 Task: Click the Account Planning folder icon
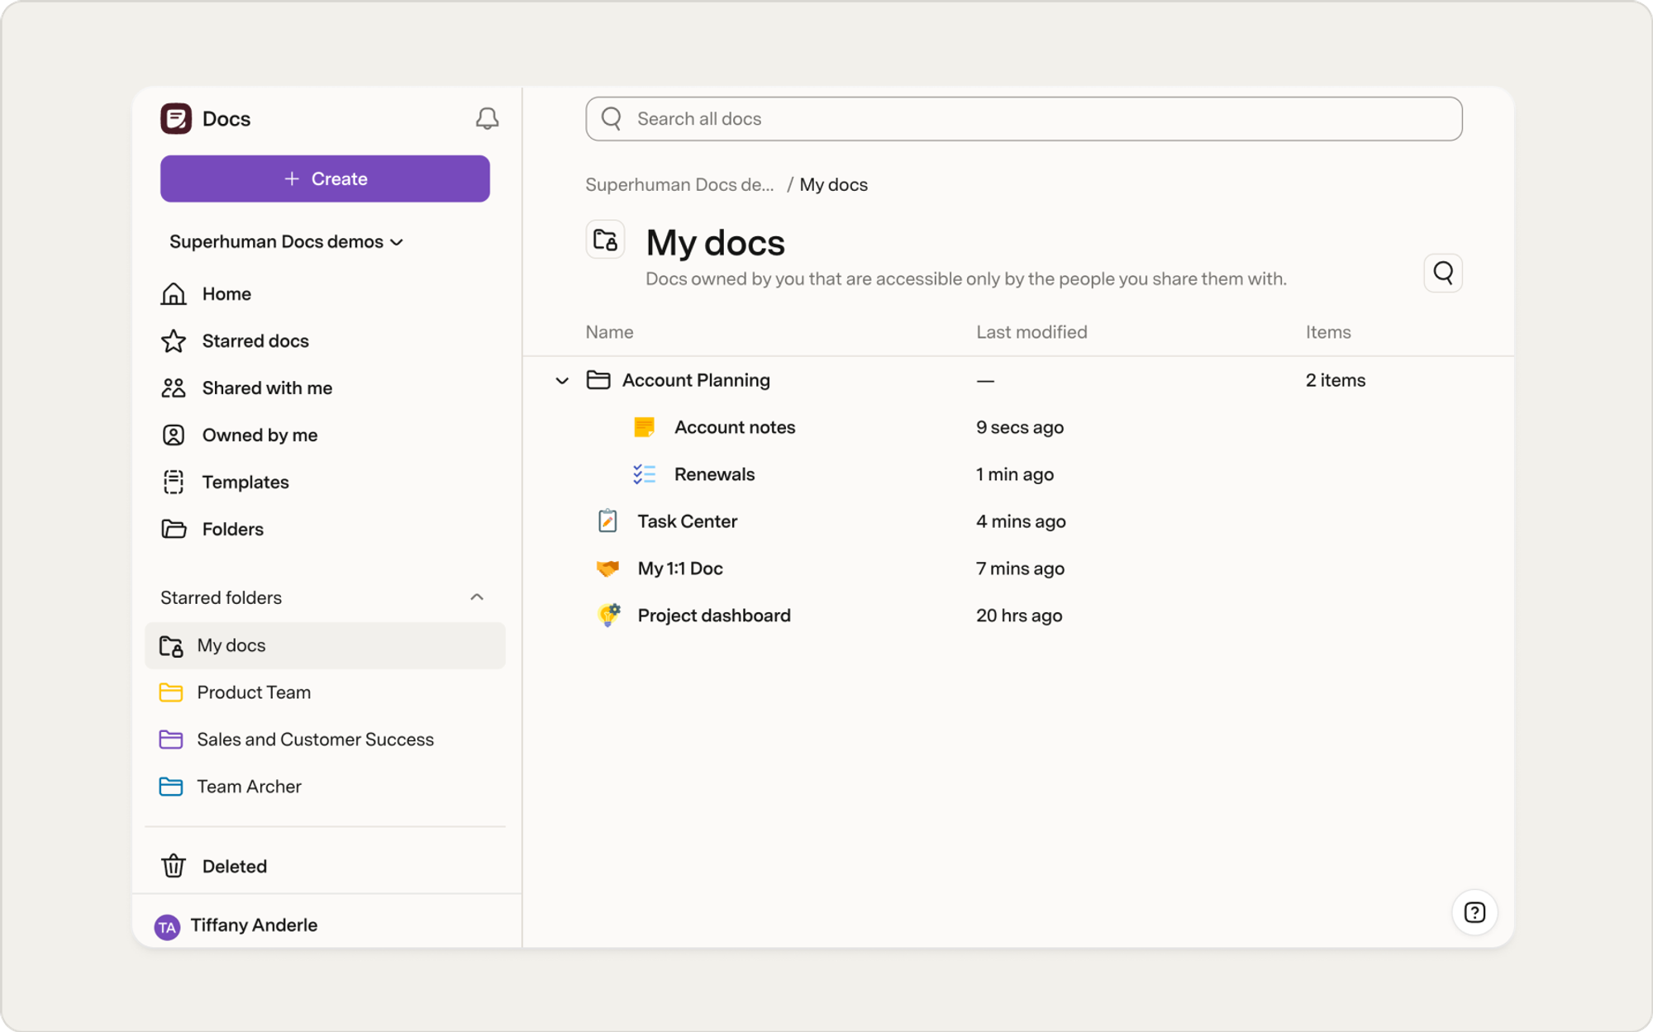598,380
